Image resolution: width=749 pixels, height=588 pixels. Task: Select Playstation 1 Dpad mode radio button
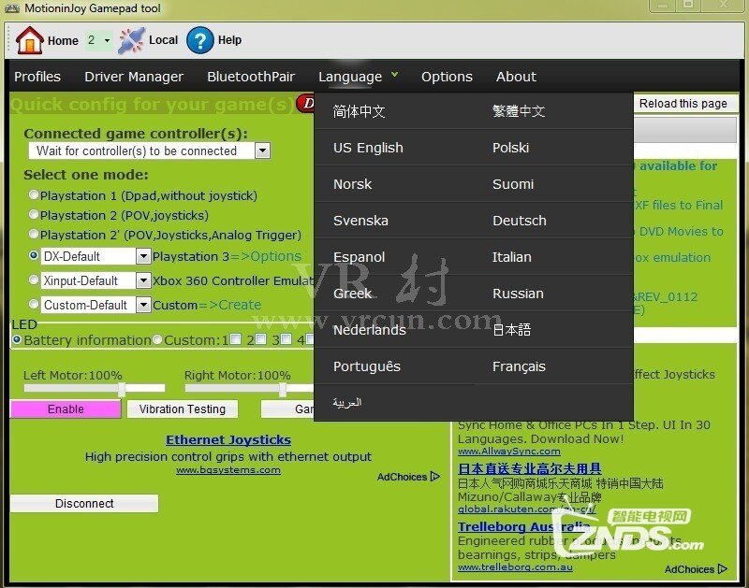34,194
